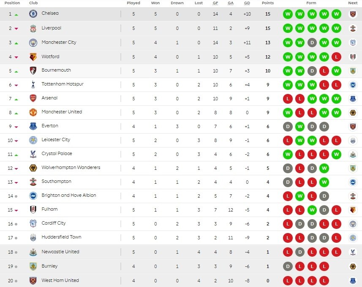The width and height of the screenshot is (362, 287).
Task: Open Fulham's next opponent Watford badge
Action: 353,210
